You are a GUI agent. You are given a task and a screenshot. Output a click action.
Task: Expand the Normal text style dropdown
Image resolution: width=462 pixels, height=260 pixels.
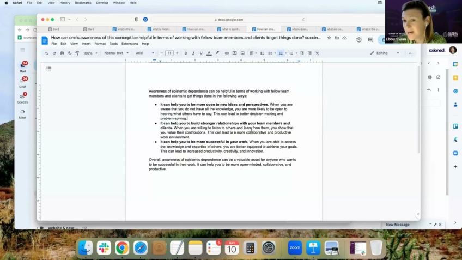pyautogui.click(x=116, y=53)
